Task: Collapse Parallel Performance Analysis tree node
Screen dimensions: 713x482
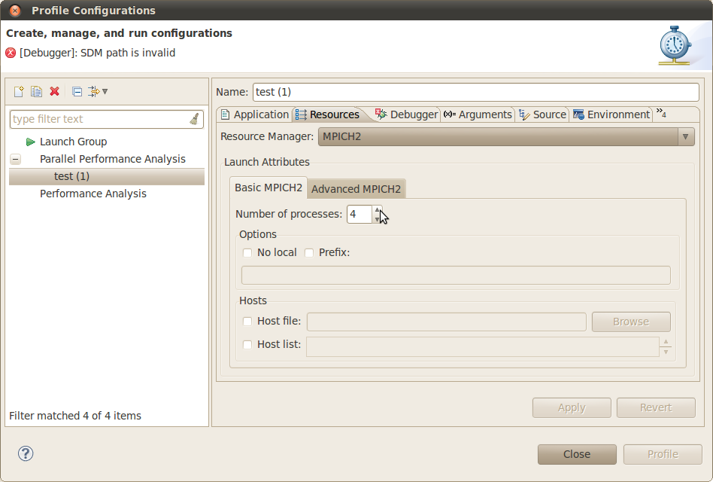Action: click(x=16, y=160)
